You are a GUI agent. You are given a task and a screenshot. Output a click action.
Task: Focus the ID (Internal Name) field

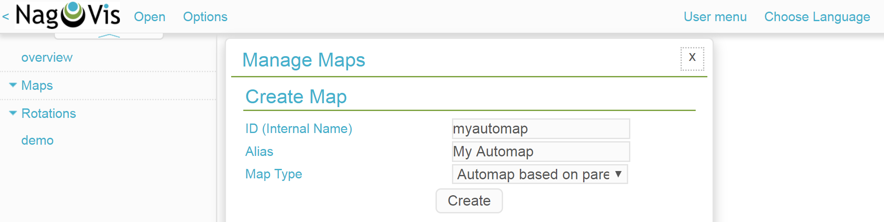(x=541, y=129)
